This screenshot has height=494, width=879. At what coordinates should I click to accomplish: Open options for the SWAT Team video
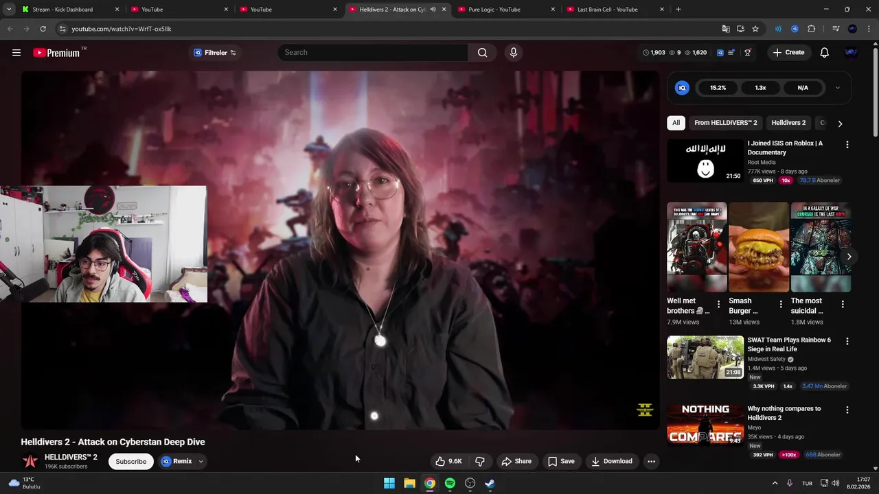(x=847, y=341)
